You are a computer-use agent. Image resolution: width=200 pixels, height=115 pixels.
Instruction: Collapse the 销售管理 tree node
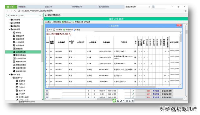pos(9,29)
